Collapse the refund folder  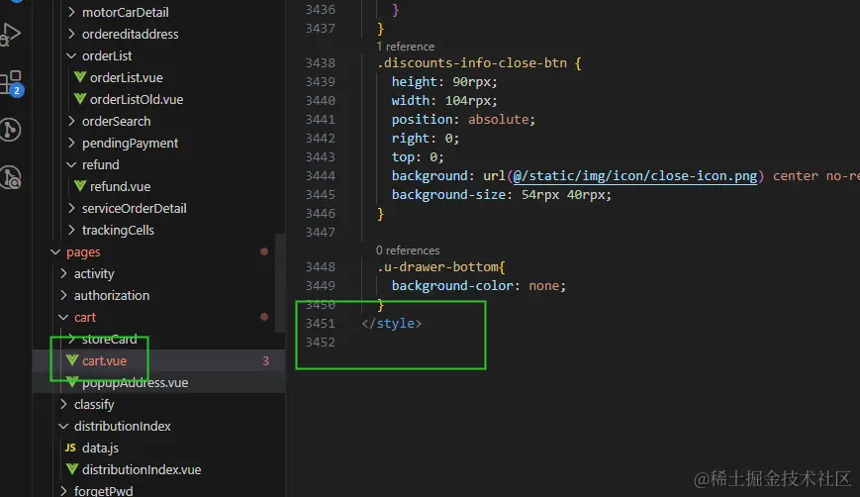(x=71, y=164)
